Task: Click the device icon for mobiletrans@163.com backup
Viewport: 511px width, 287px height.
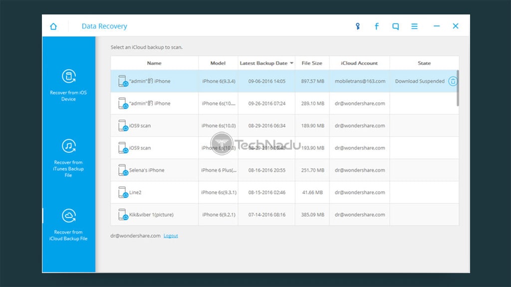Action: click(x=123, y=81)
